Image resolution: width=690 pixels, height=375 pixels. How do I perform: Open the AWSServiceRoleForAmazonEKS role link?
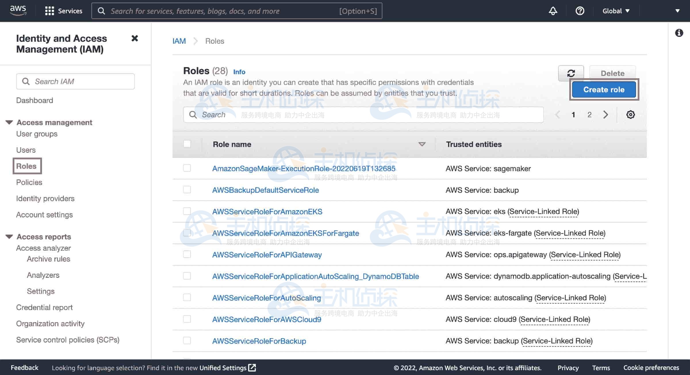coord(267,212)
